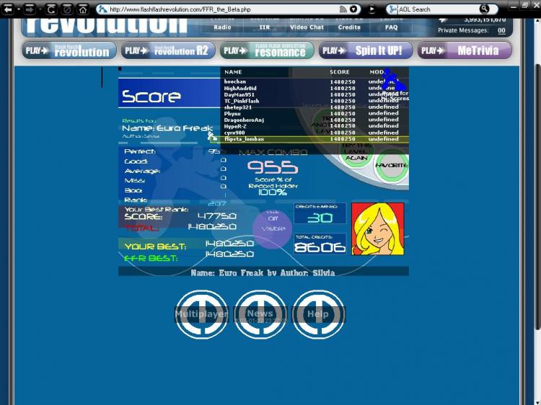541x405 pixels.
Task: Open the IIR menu item
Action: [265, 27]
